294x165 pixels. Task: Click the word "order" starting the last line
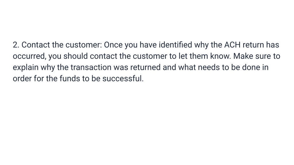[x=22, y=78]
